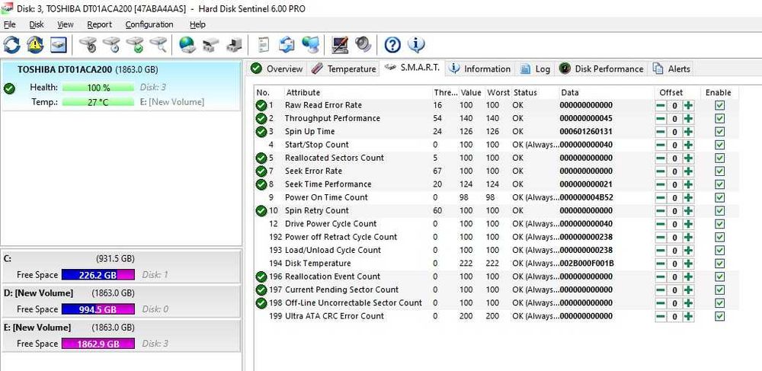762x371 pixels.
Task: Select the E: [New Volume] partition entry
Action: [120, 335]
